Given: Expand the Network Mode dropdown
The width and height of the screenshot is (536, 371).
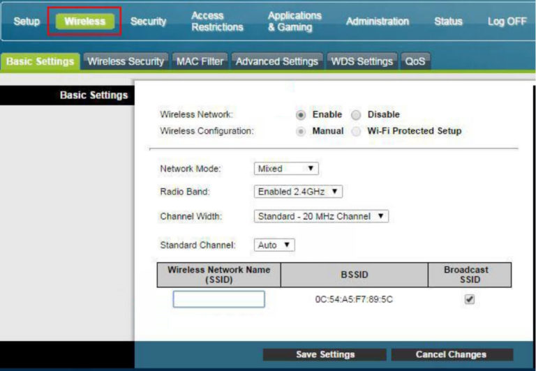Looking at the screenshot, I should tap(286, 169).
